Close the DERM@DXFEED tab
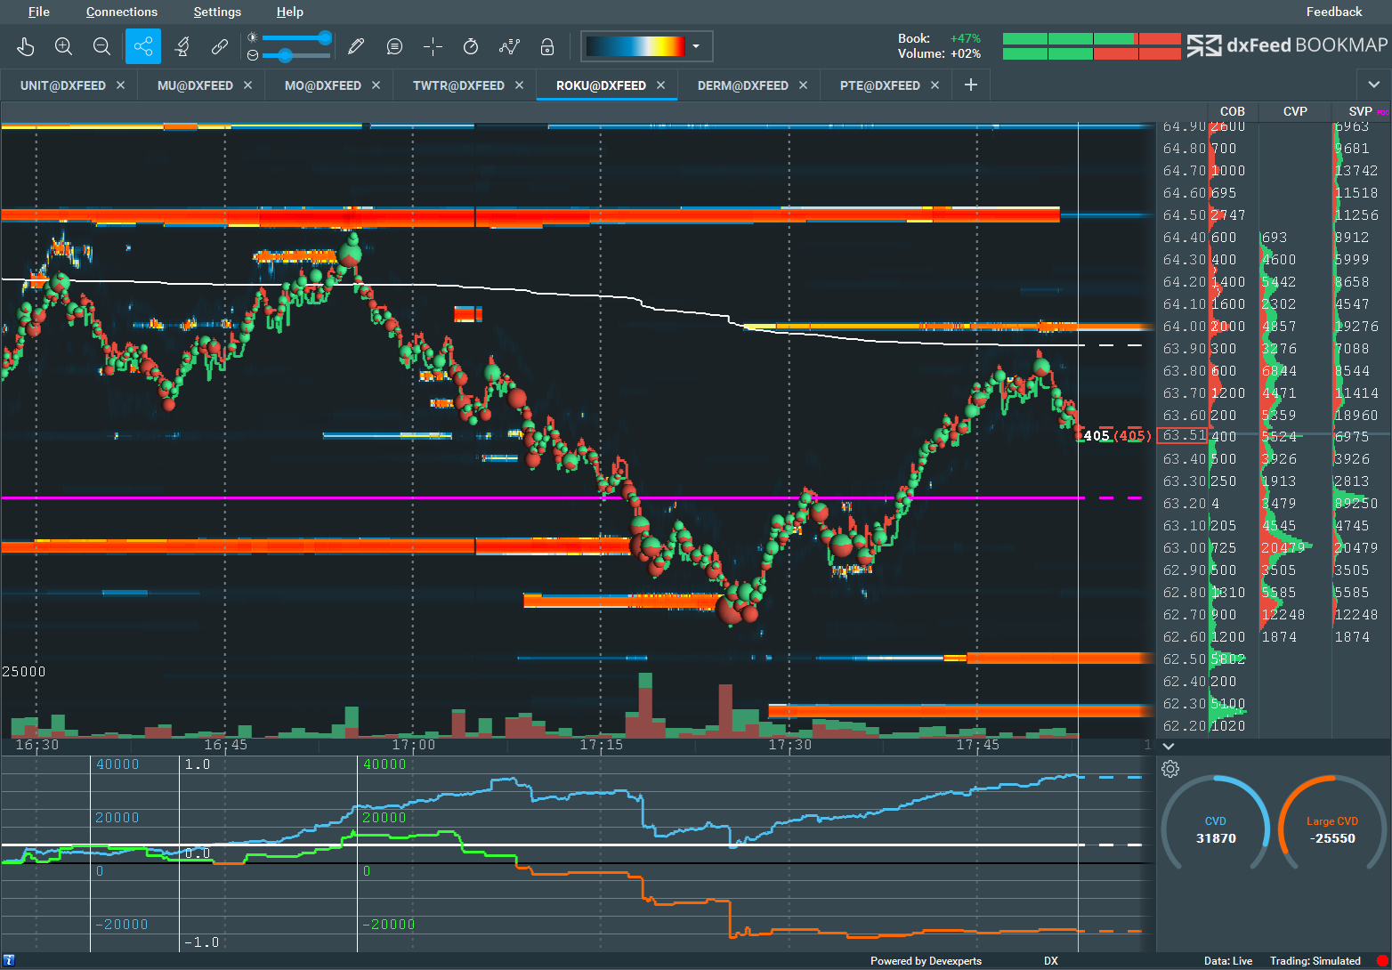The width and height of the screenshot is (1392, 970). [803, 85]
